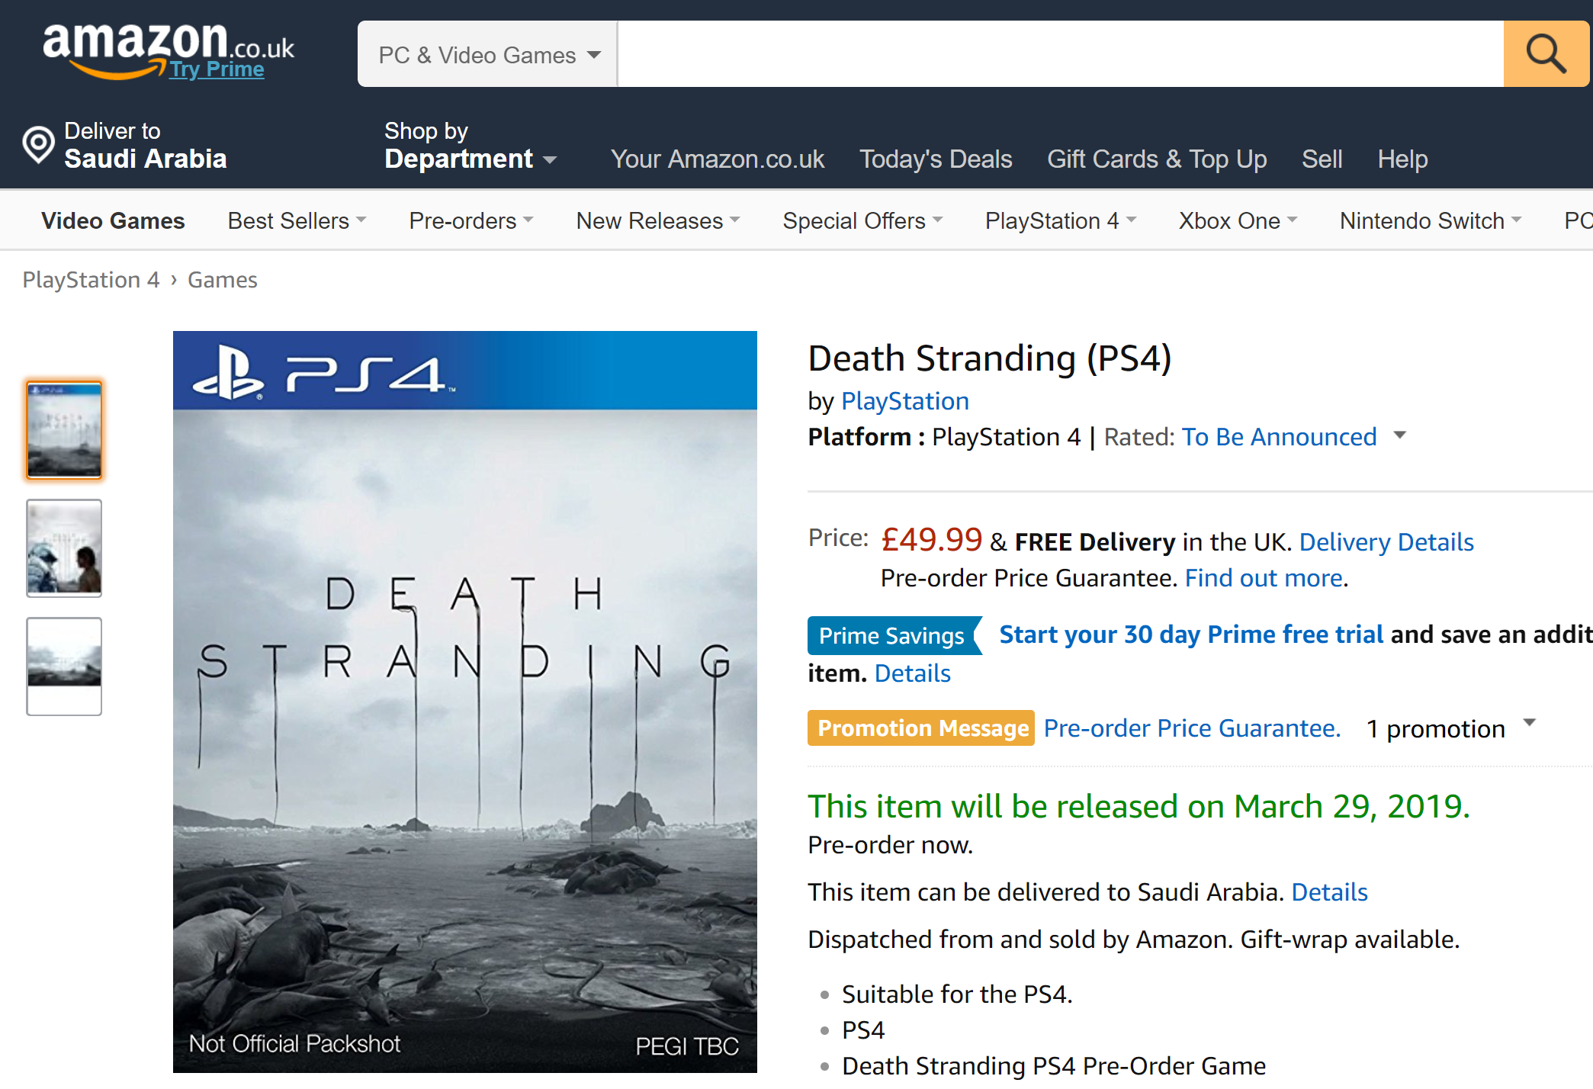Open the PlayStation brand link
The height and width of the screenshot is (1089, 1593).
904,401
